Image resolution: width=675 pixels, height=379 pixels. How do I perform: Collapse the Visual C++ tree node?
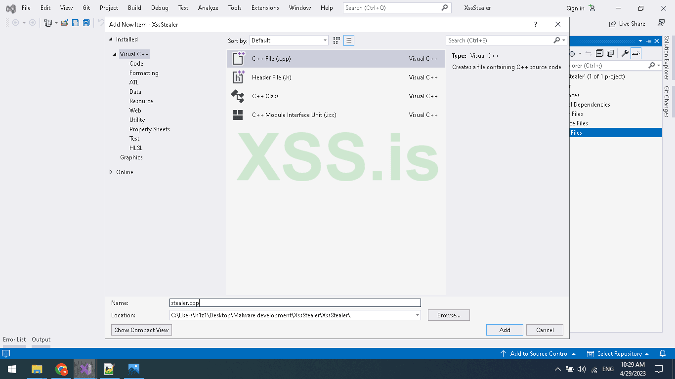pos(115,54)
